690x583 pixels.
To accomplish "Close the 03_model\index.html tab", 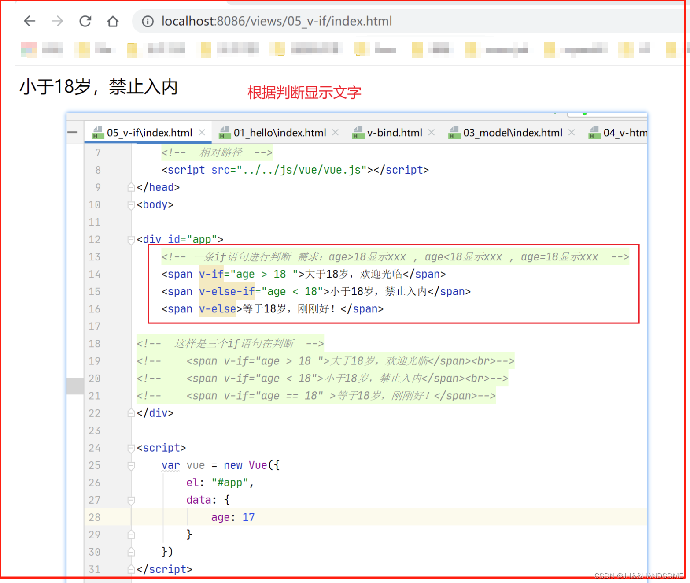I will coord(572,132).
